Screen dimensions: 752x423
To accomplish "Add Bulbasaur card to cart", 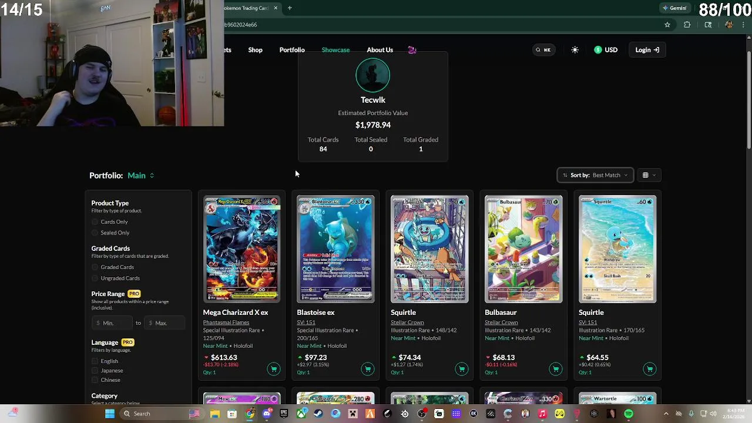I will pos(556,369).
